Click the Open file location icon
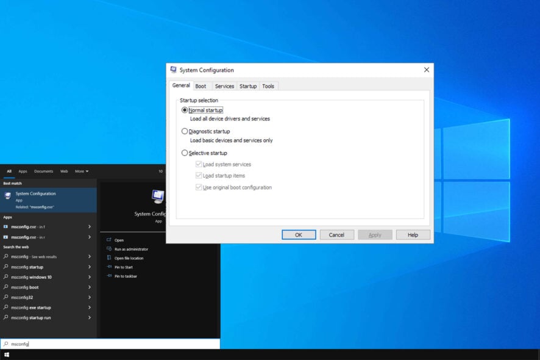The image size is (540, 360). coord(108,257)
